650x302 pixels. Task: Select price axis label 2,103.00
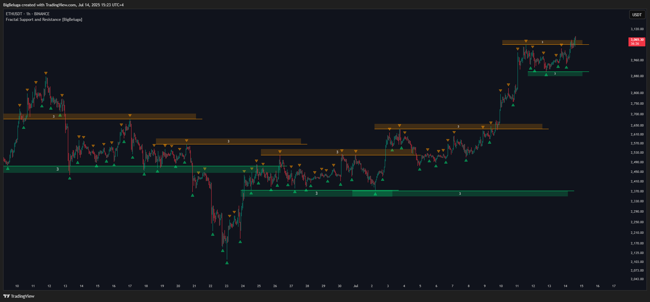pos(637,262)
